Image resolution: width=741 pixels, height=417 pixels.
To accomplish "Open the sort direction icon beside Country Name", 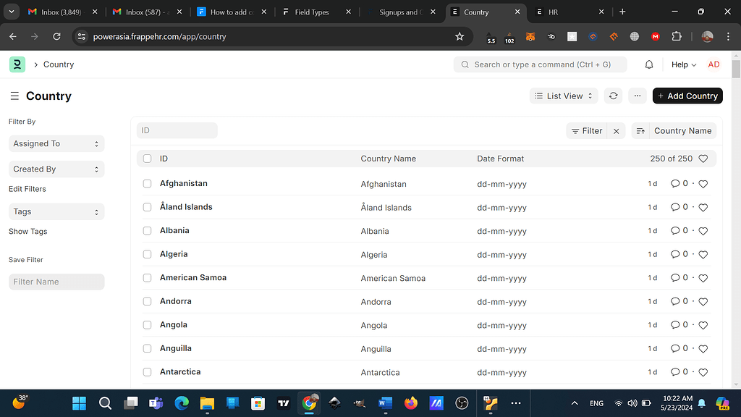I will click(x=640, y=130).
